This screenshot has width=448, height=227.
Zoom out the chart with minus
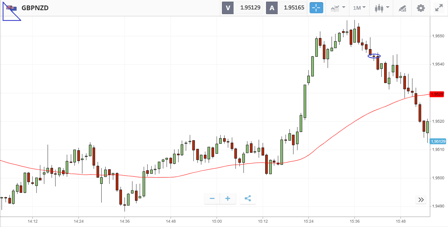pyautogui.click(x=212, y=199)
